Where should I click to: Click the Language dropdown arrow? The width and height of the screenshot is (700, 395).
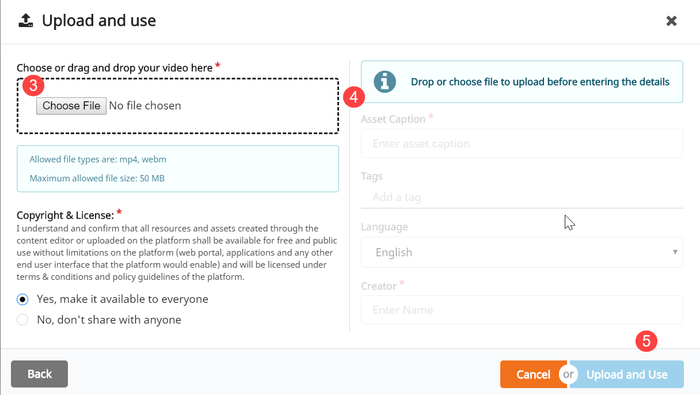pos(675,252)
